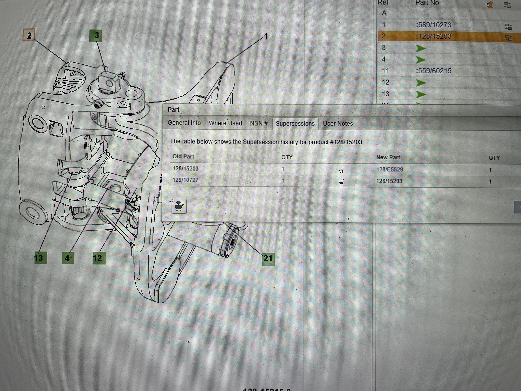Image resolution: width=521 pixels, height=391 pixels.
Task: Click cart icon beside old part 128/10727
Action: tap(341, 181)
